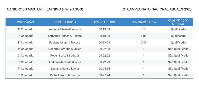Select the PONTUAÇÃO C.T.A column header
The height and width of the screenshot is (112, 199).
pos(144,22)
